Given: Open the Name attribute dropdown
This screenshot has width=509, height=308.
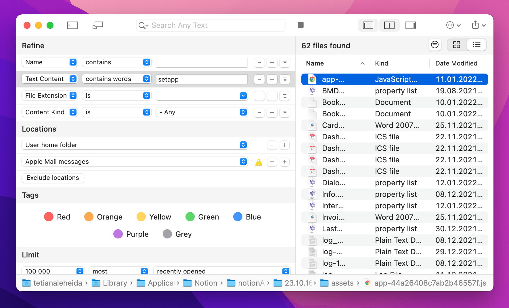Looking at the screenshot, I should pos(49,62).
